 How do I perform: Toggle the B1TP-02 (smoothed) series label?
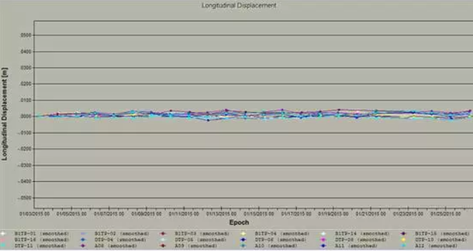(122, 233)
